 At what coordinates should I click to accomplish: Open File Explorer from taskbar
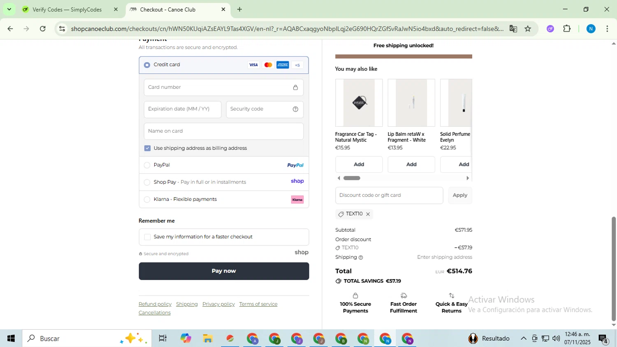(x=208, y=338)
